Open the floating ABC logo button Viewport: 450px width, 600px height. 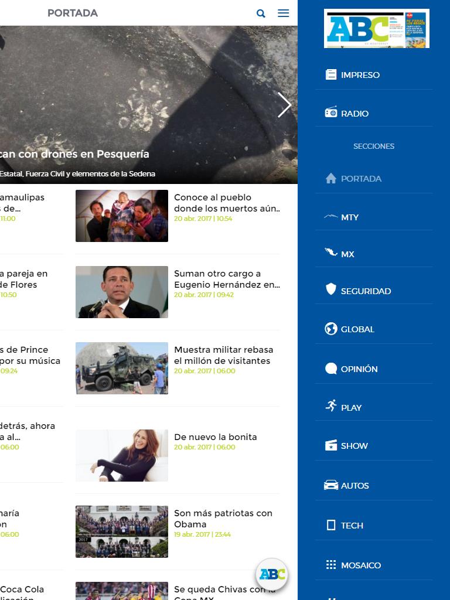coord(272,574)
